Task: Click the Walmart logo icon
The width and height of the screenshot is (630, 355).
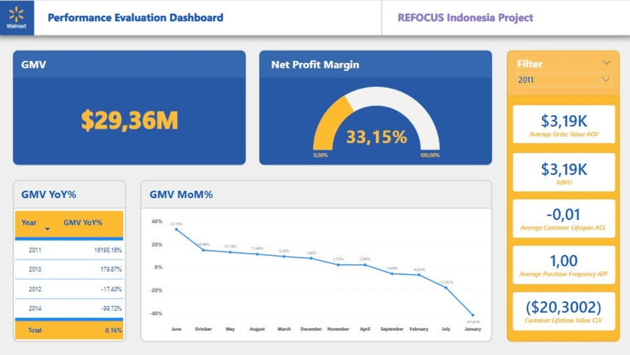Action: tap(17, 18)
